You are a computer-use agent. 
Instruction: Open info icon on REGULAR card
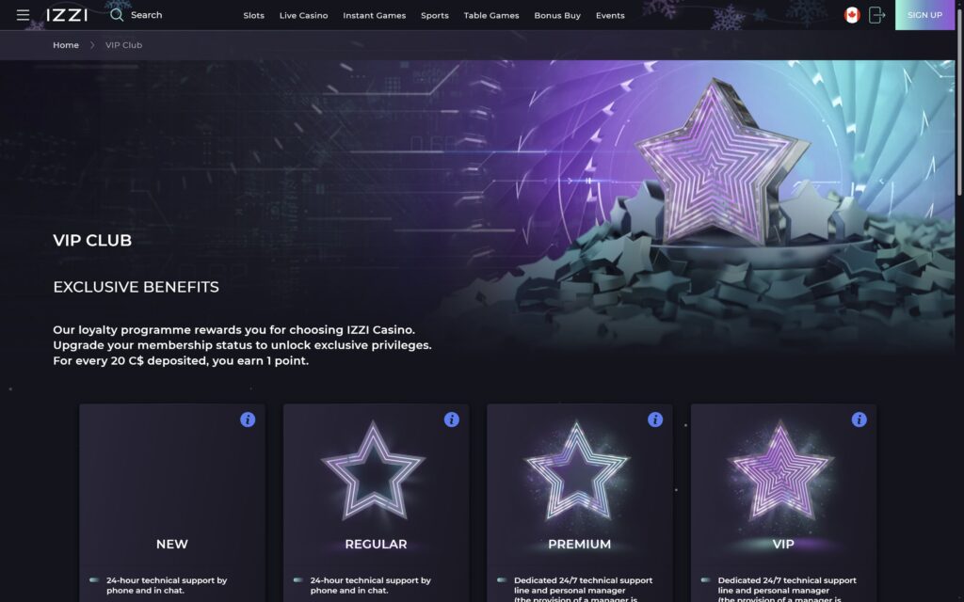coord(451,420)
